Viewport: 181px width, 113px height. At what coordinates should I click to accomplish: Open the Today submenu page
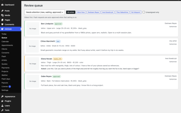(x=4, y=34)
